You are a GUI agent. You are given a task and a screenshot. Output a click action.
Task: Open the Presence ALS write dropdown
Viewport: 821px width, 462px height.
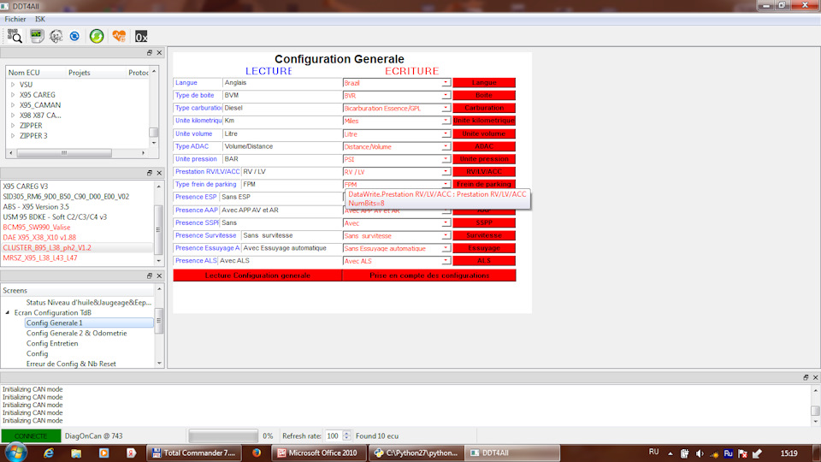[x=446, y=261]
